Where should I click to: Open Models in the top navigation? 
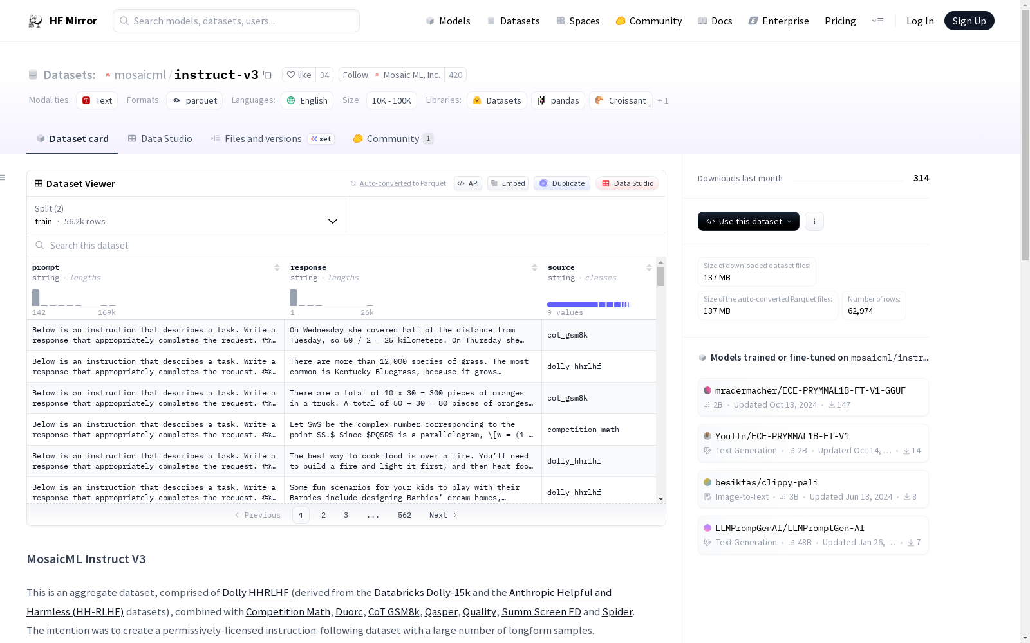point(448,21)
